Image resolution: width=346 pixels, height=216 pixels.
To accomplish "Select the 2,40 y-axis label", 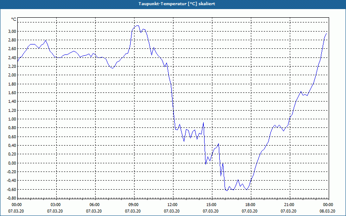I will pyautogui.click(x=12, y=58).
